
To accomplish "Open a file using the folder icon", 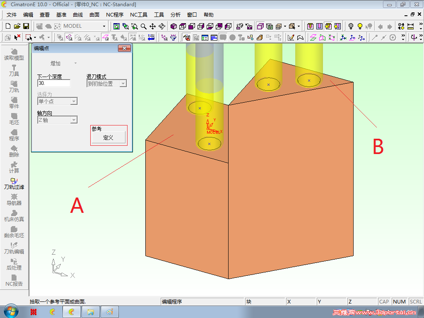I will (x=17, y=26).
